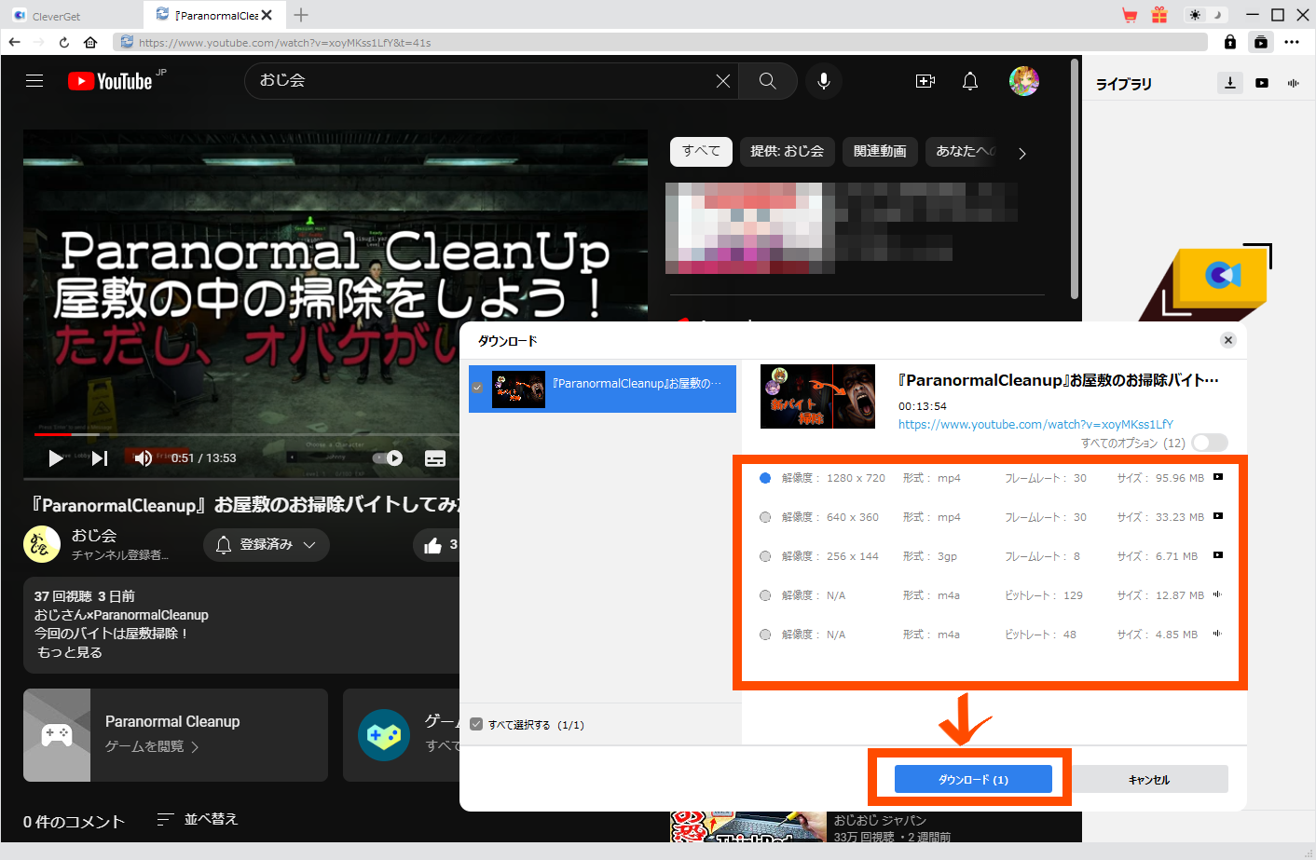Open the YouTube video URL link in dialog

coord(1035,424)
